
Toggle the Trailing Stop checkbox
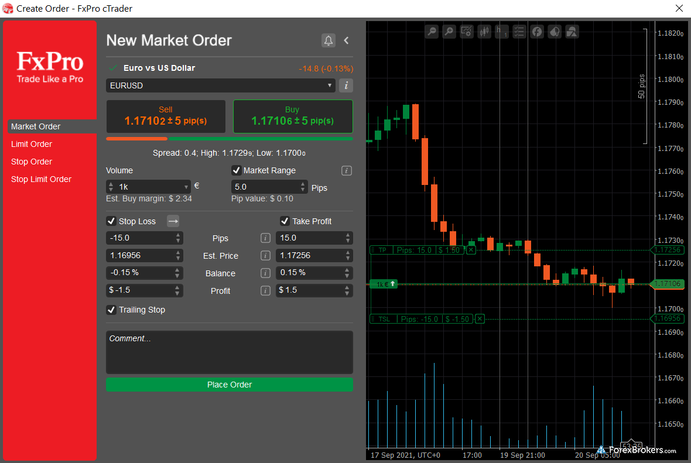[x=111, y=310]
